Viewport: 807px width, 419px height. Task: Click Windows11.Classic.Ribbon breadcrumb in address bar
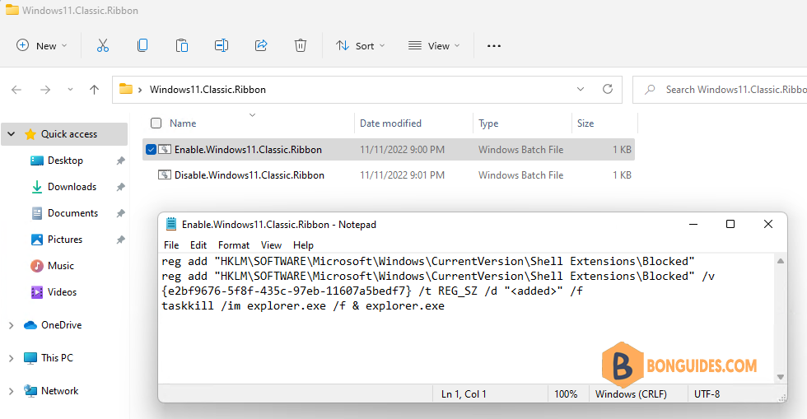tap(208, 90)
